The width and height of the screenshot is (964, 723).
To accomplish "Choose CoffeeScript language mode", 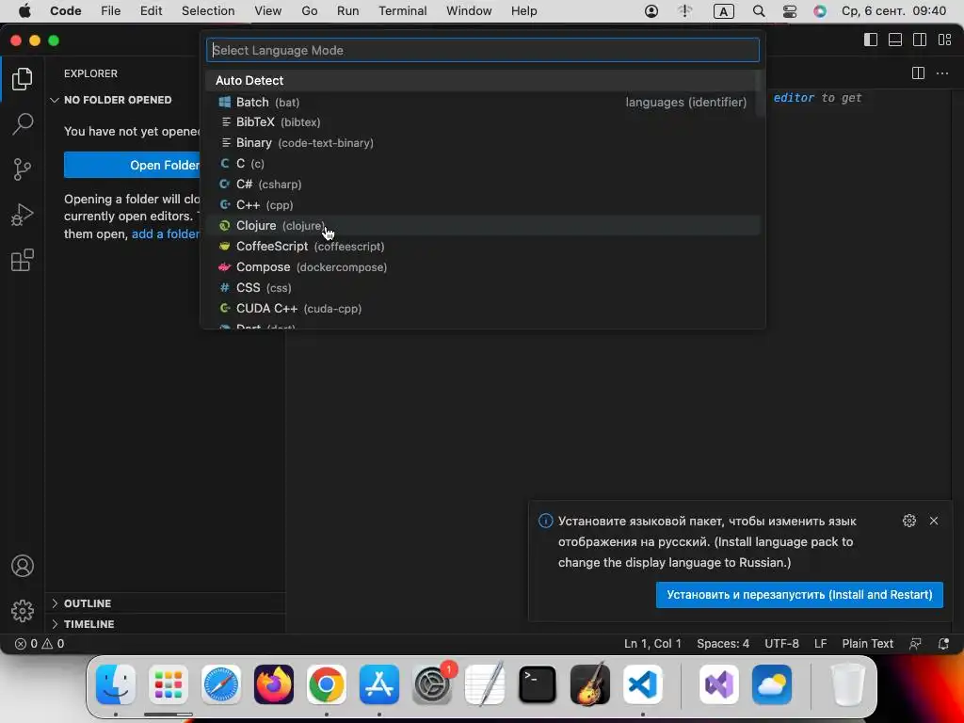I will coord(482,246).
